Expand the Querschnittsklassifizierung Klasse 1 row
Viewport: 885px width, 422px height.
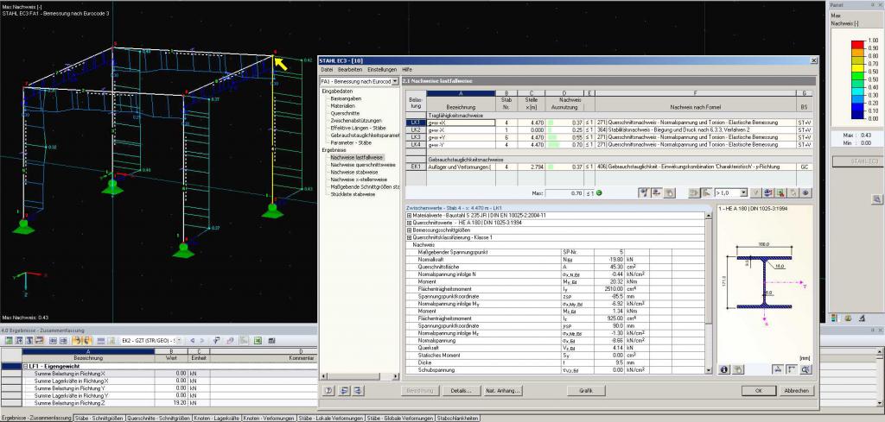[x=408, y=238]
